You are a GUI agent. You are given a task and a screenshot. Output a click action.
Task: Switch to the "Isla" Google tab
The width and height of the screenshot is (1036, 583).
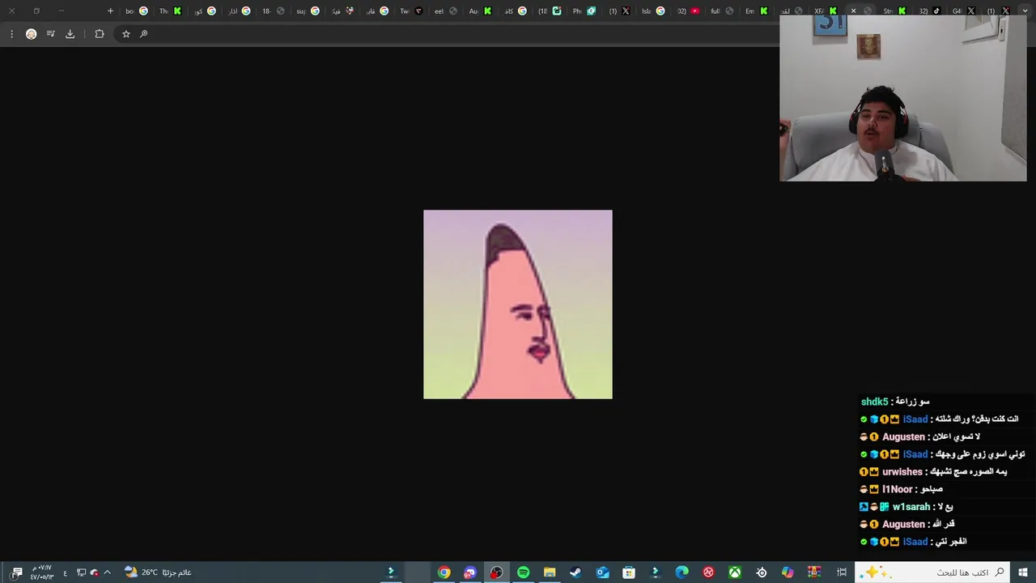click(x=653, y=11)
